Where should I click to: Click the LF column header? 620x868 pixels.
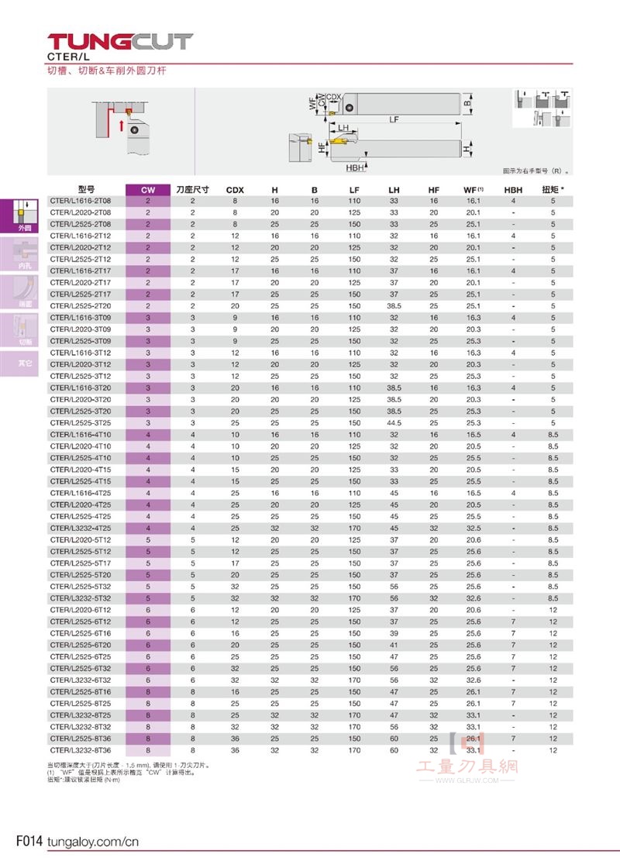[x=354, y=190]
